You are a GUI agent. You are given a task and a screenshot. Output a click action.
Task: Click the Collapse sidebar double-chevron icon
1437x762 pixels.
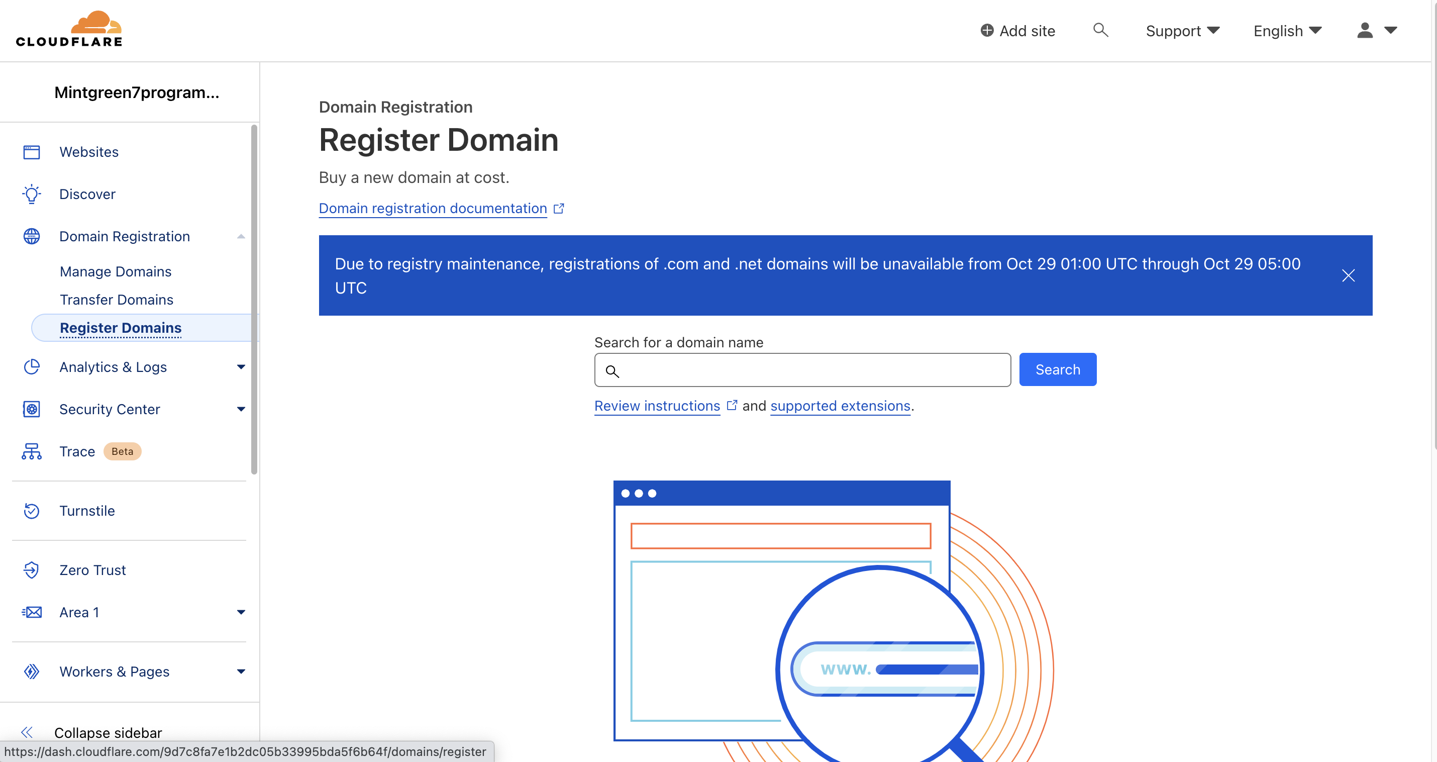(x=27, y=732)
